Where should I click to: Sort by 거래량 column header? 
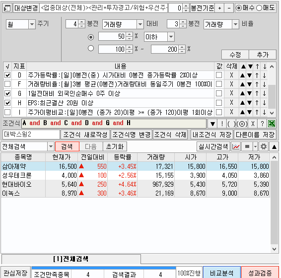point(156,157)
